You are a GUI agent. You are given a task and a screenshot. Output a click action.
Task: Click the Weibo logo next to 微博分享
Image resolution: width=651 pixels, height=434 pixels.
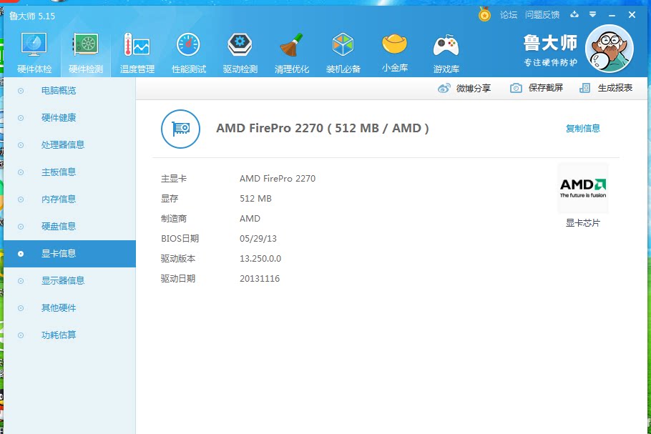pyautogui.click(x=444, y=89)
